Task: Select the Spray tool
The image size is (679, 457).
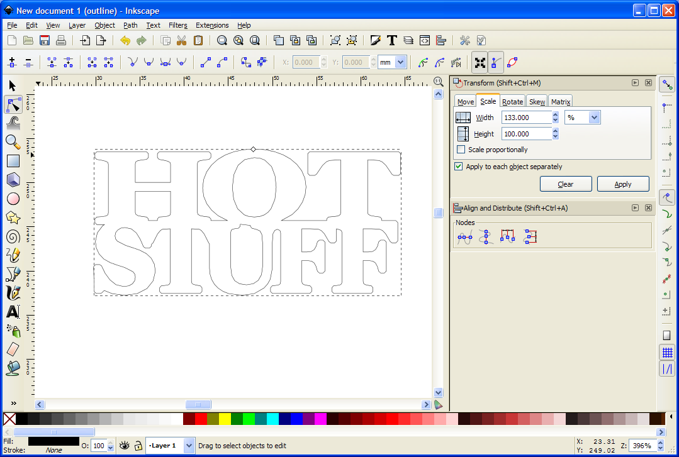Action: 13,331
